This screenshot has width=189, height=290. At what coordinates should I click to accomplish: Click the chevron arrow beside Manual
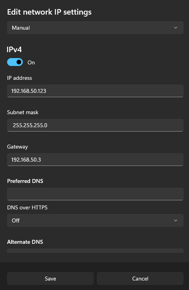[176, 28]
